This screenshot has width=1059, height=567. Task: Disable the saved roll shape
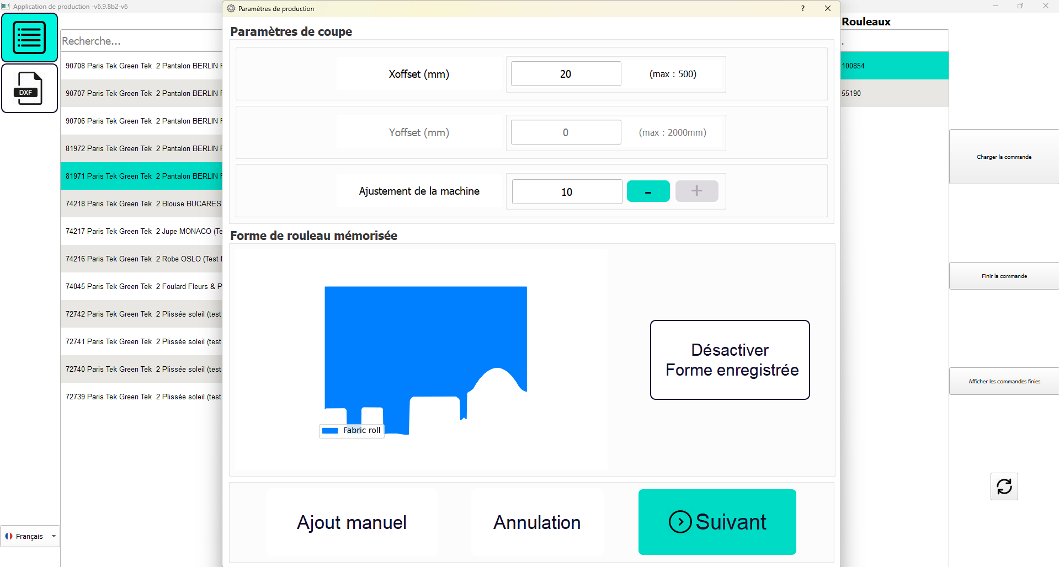click(730, 360)
